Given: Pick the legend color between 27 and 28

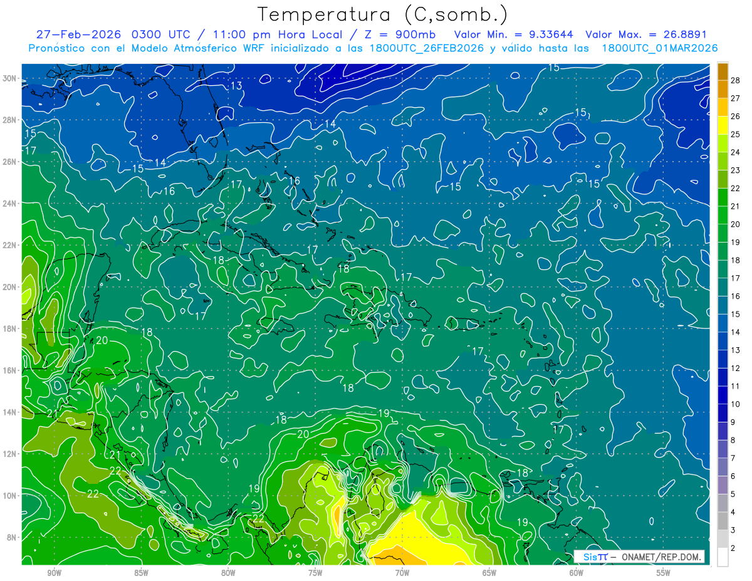Looking at the screenshot, I should pyautogui.click(x=723, y=89).
